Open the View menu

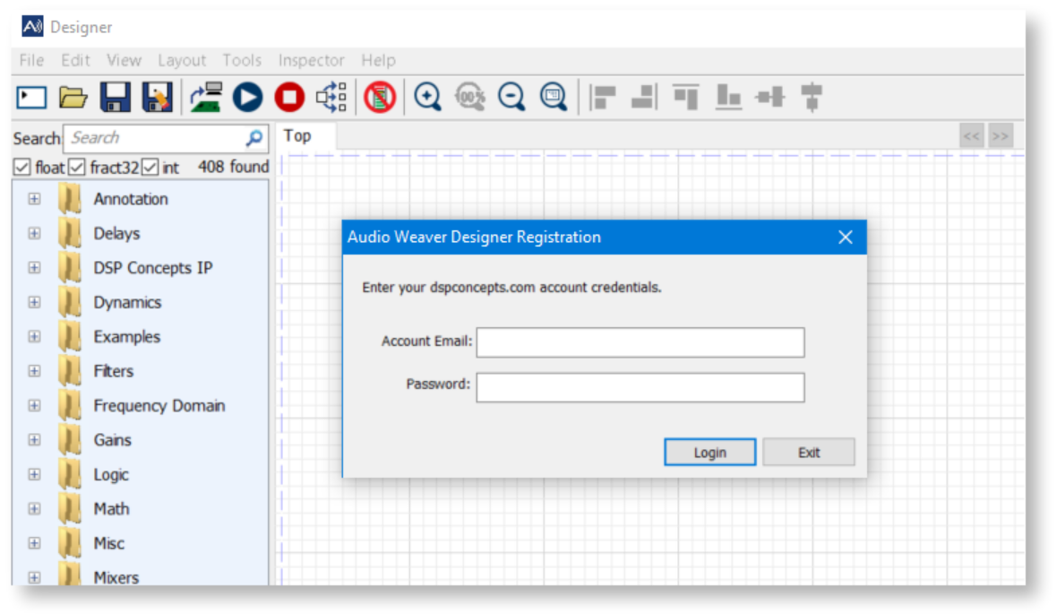coord(124,61)
